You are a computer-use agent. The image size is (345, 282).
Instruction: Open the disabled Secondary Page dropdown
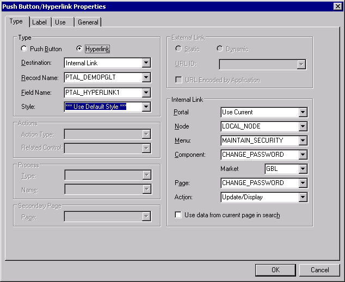(146, 216)
